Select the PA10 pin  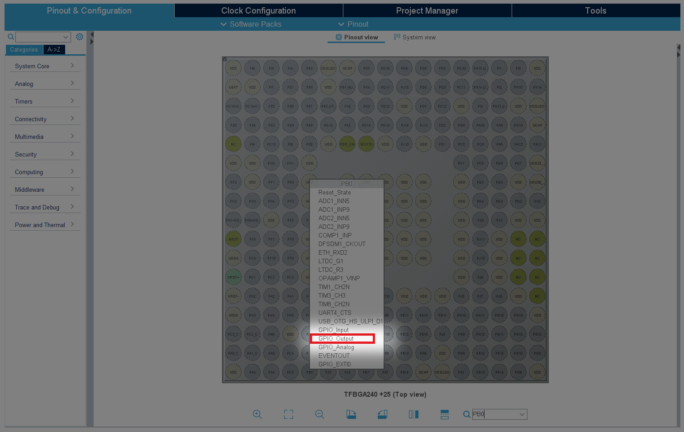tap(480, 125)
